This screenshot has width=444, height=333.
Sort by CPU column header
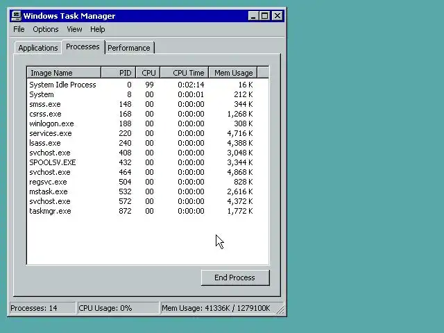148,72
